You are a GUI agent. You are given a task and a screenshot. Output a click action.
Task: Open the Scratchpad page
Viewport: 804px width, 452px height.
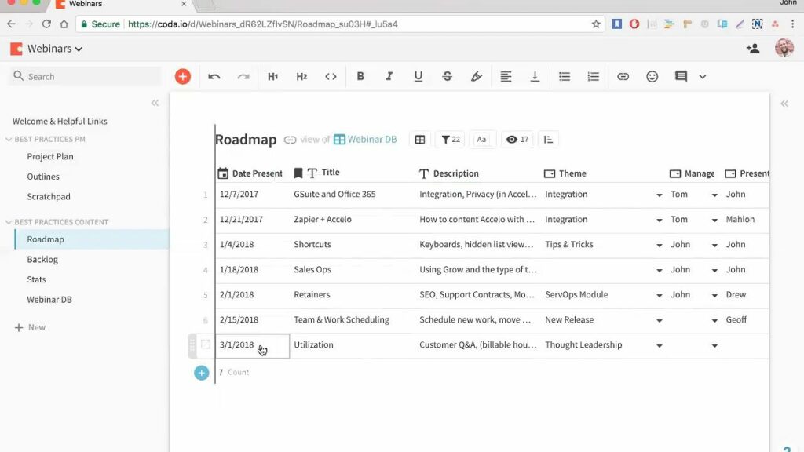coord(49,196)
